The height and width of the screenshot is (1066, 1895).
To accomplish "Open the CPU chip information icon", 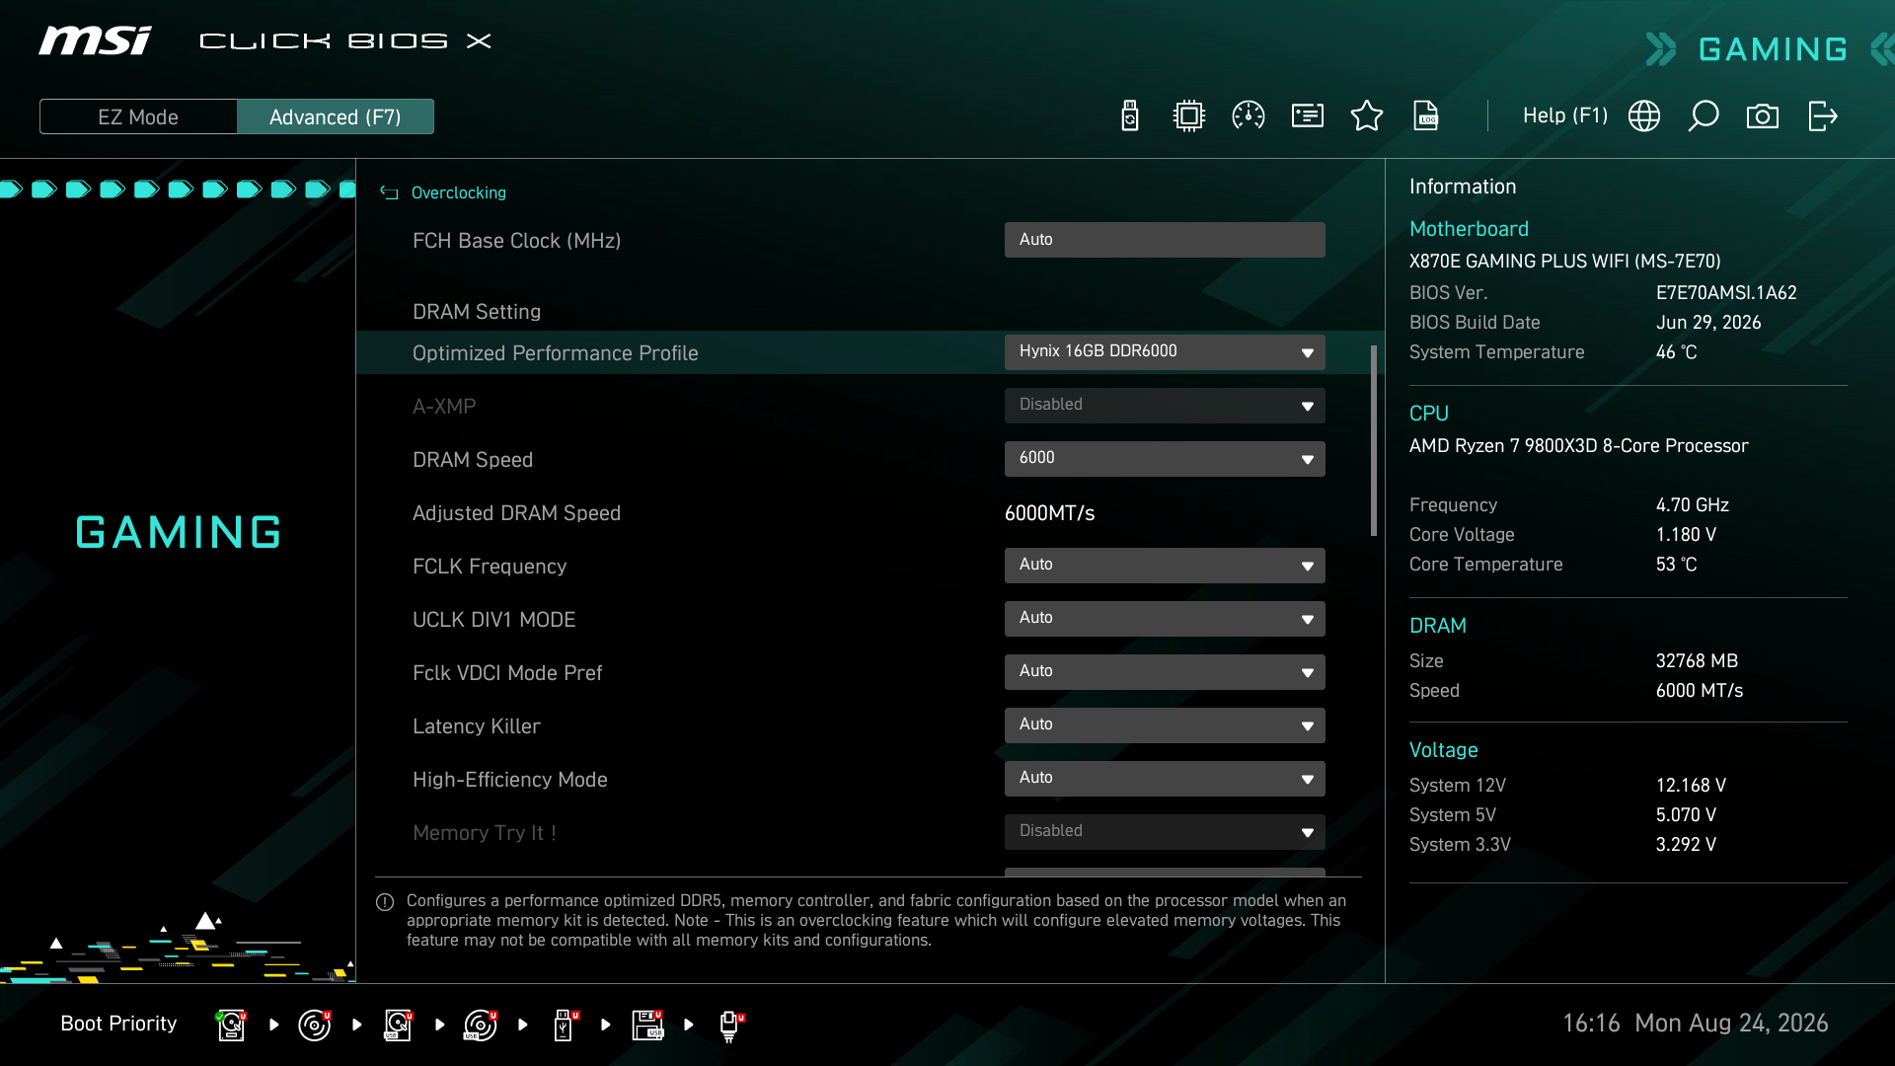I will (1189, 116).
